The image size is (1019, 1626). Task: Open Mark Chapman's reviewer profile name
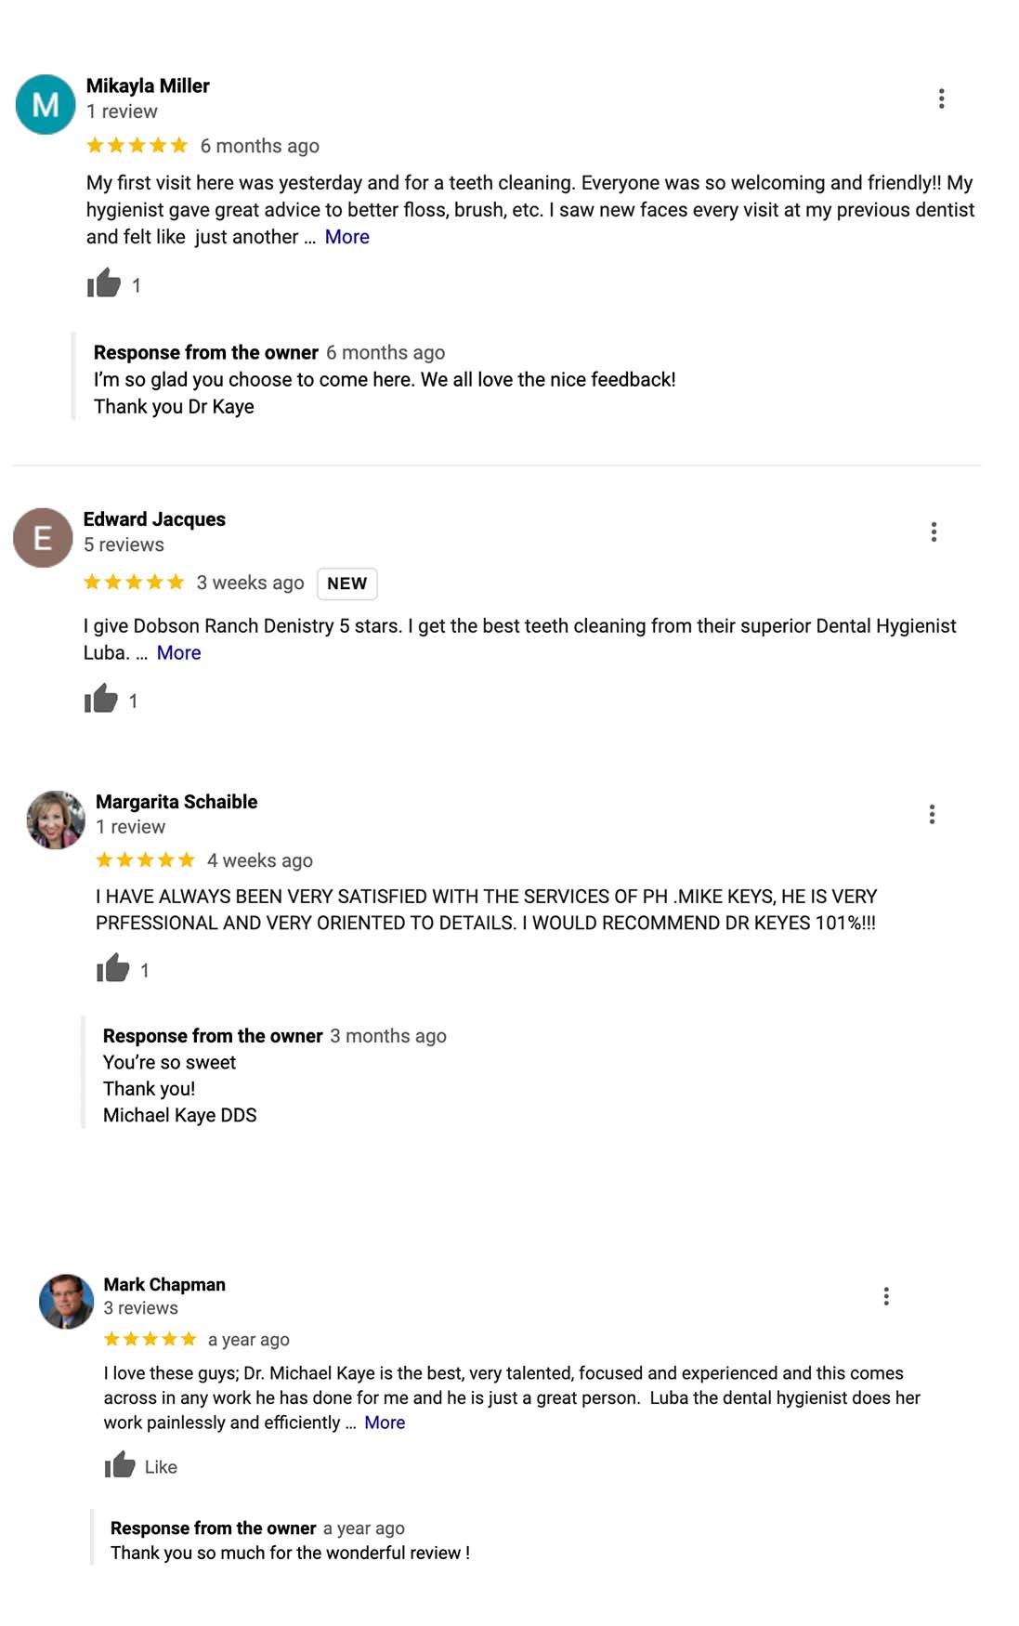point(164,1284)
